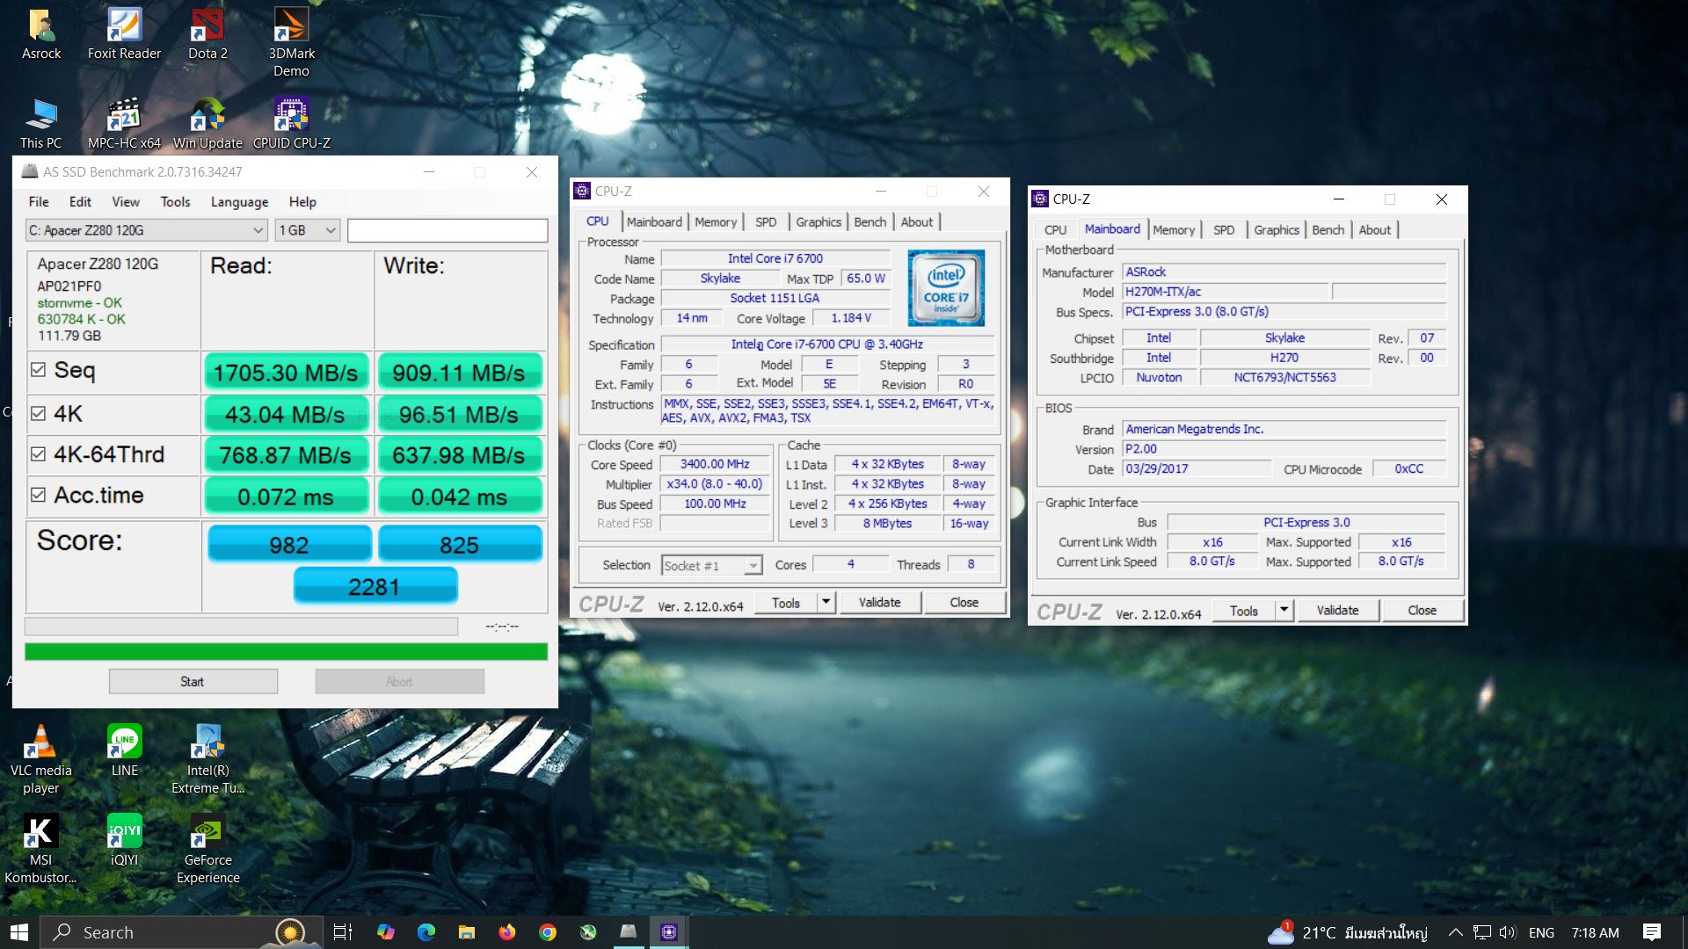The width and height of the screenshot is (1688, 949).
Task: Switch to Memory tab in left CPU-Z
Action: point(716,222)
